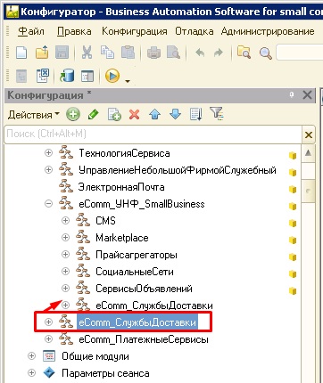Collapse the eComm_УНФ_SmallBusiness subsystem
The width and height of the screenshot is (323, 383).
(x=48, y=204)
